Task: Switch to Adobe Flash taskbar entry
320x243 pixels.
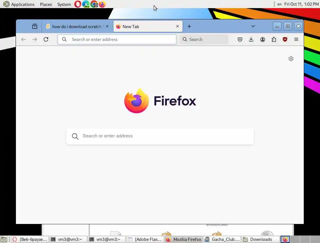Action: click(145, 239)
